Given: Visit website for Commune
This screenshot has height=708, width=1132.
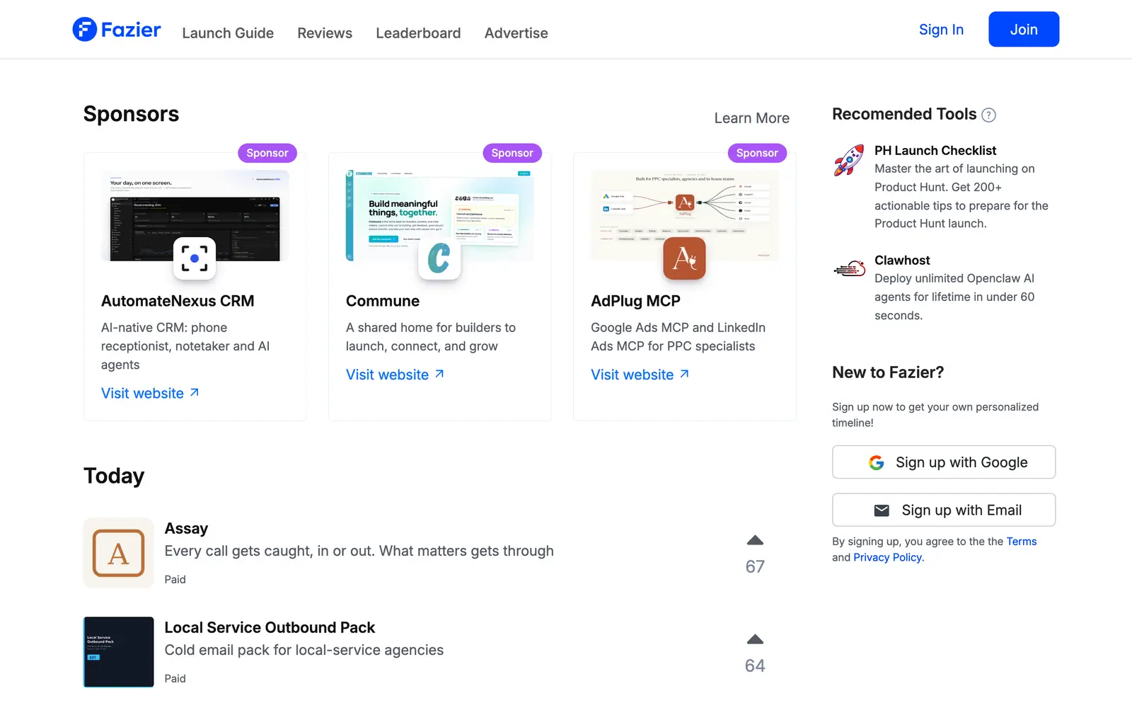Looking at the screenshot, I should [395, 375].
